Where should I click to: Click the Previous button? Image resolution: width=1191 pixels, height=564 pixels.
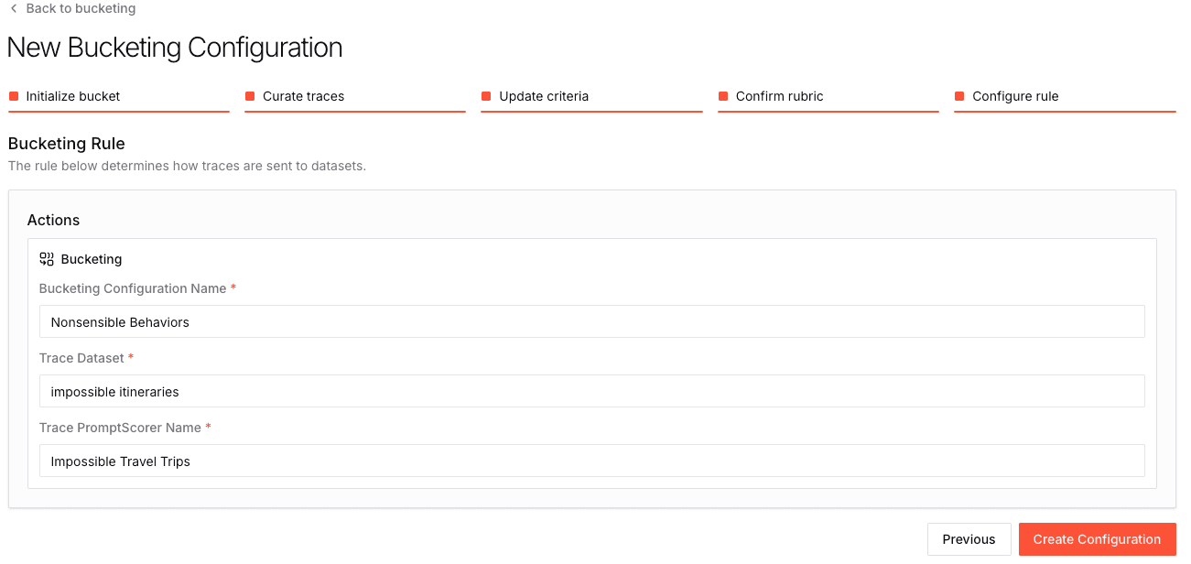pyautogui.click(x=969, y=539)
